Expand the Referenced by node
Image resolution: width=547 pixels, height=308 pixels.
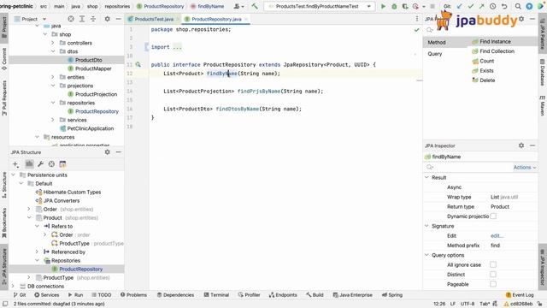click(37, 252)
